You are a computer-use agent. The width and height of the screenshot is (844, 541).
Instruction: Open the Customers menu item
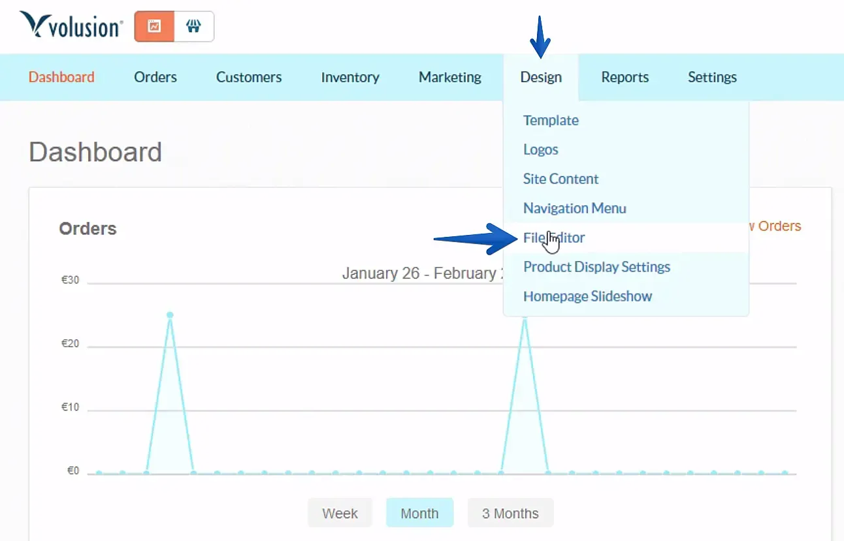click(x=249, y=77)
